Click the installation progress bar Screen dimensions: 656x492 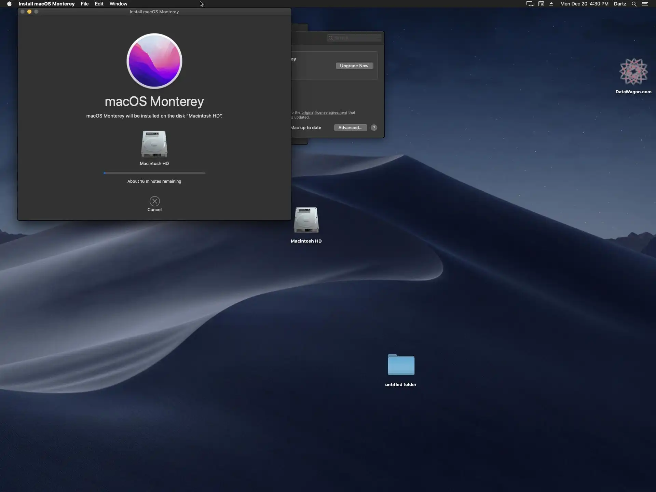[154, 173]
